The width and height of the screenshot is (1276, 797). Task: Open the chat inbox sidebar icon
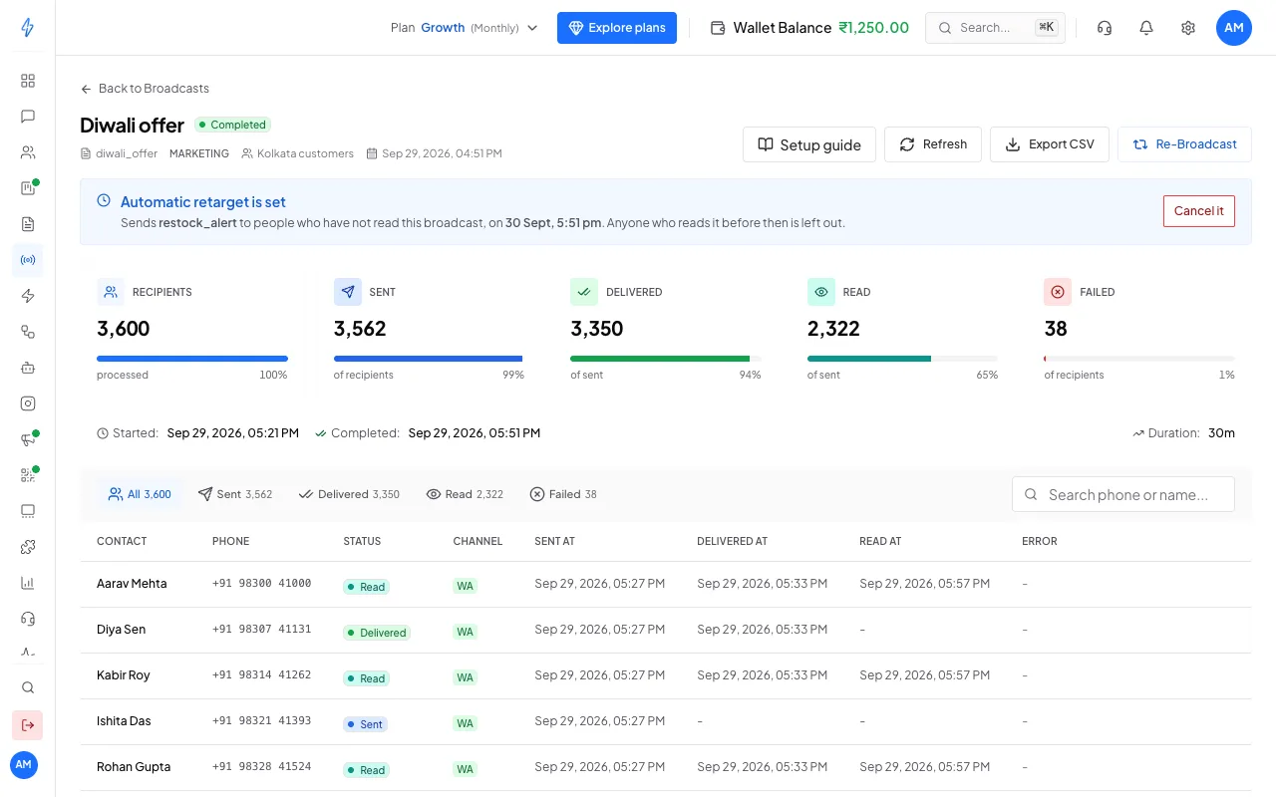click(28, 117)
